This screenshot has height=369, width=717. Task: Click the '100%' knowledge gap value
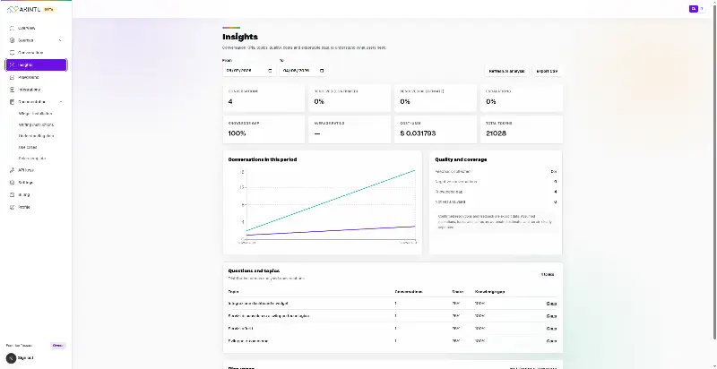click(x=237, y=133)
